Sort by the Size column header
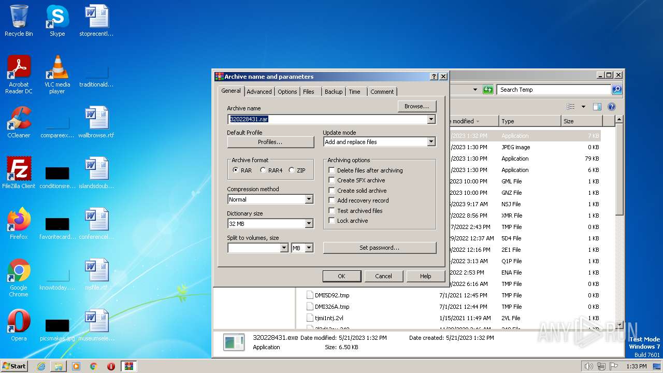663x373 pixels. (x=582, y=121)
